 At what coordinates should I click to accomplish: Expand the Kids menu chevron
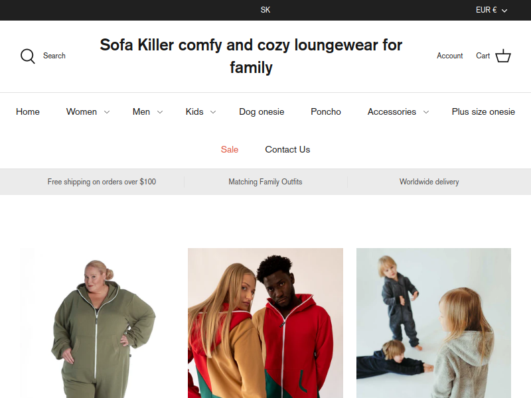pos(213,112)
